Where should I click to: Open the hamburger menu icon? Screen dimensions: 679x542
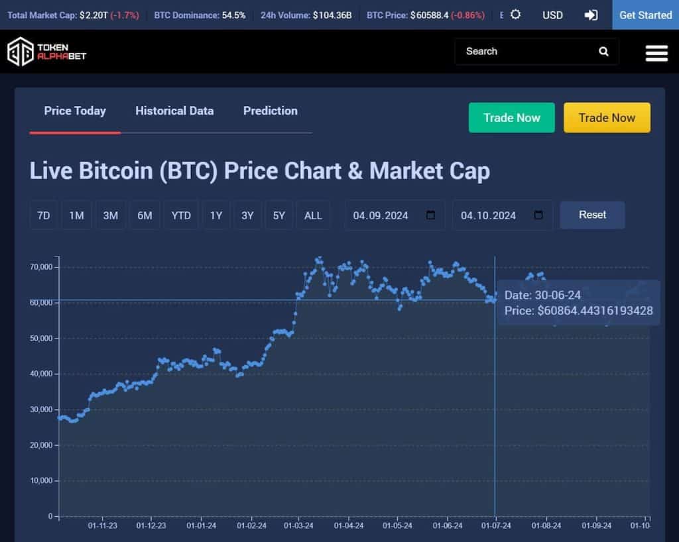click(x=656, y=52)
